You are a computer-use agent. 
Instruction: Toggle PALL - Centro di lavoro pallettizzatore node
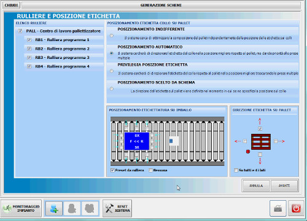pos(20,31)
